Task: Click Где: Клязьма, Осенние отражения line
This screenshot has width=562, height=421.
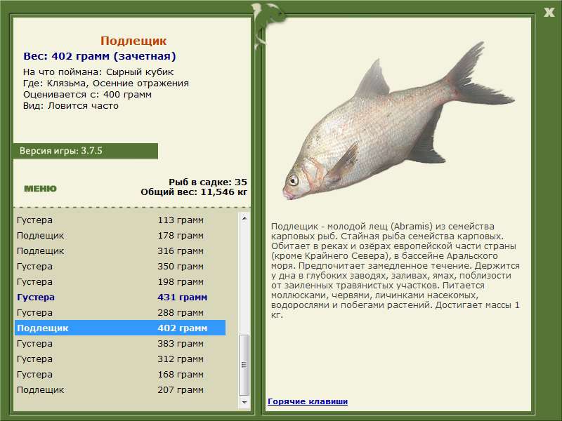Action: tap(106, 83)
